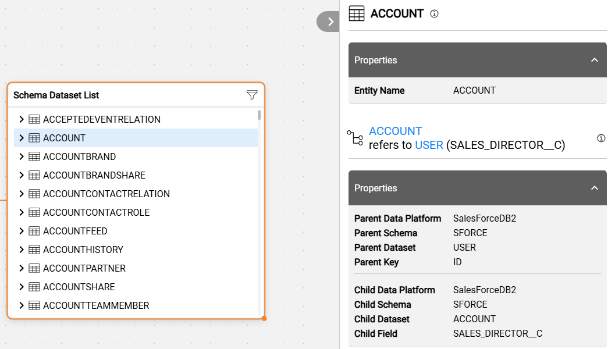The width and height of the screenshot is (608, 349).
Task: Select the table icon of ACCOUNTTEAMMEMBER
Action: [x=34, y=305]
